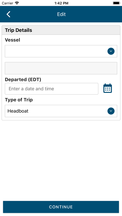Tap the Edit screen title

(x=61, y=14)
